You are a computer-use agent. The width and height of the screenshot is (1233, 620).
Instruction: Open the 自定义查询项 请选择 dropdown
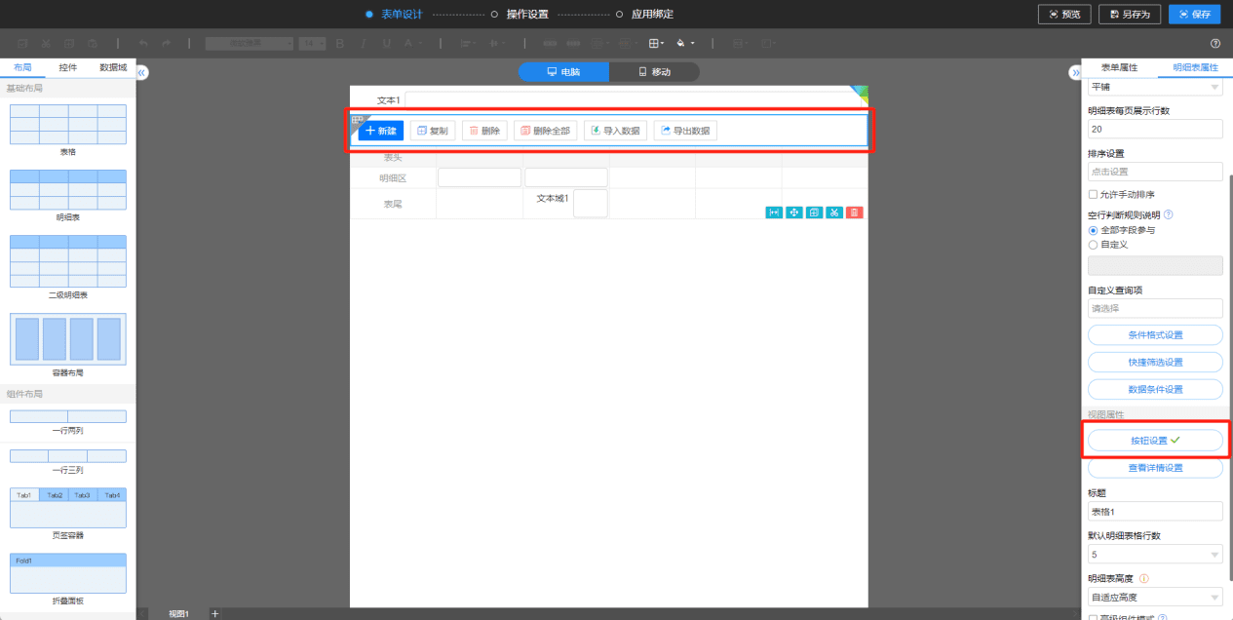click(x=1155, y=308)
